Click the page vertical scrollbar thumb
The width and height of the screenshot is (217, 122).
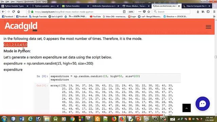coord(216,57)
